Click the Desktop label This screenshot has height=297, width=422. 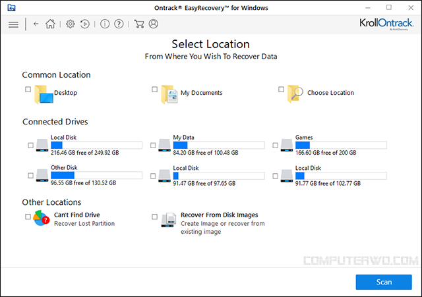click(x=66, y=93)
